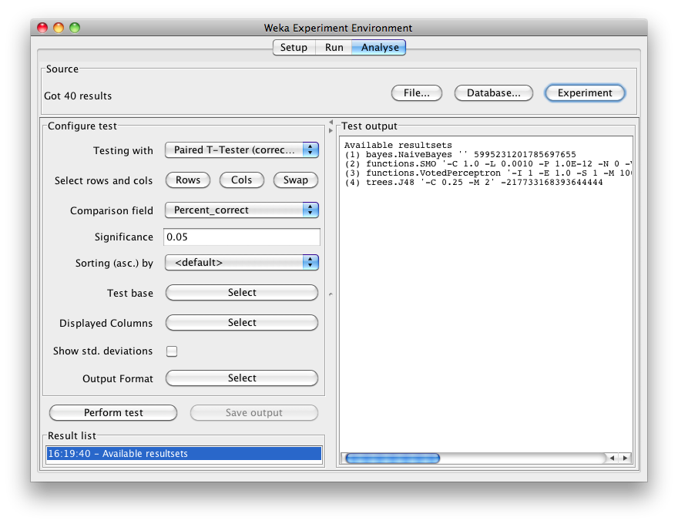Image resolution: width=678 pixels, height=524 pixels.
Task: Click the yellow minimize window button
Action: [x=59, y=28]
